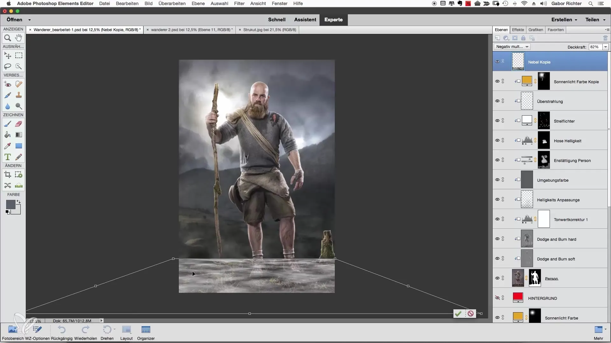Select the Color Picker eyedropper tool
Screen dimensions: 611x343
pos(8,146)
